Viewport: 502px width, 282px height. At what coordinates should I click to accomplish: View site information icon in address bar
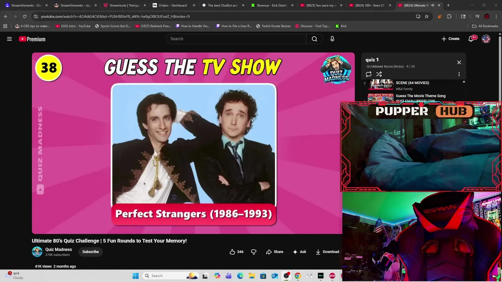pyautogui.click(x=36, y=16)
